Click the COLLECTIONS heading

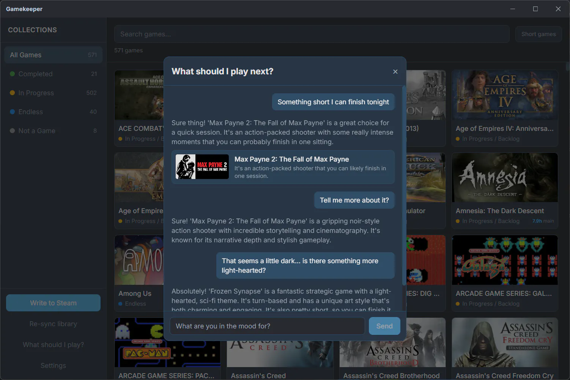[x=33, y=30]
